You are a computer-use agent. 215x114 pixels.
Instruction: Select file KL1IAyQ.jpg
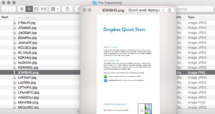[27, 53]
